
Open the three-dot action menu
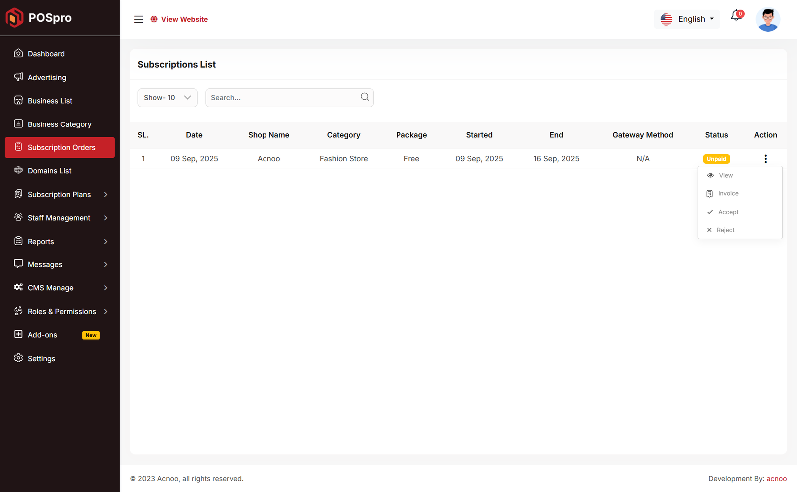point(765,159)
